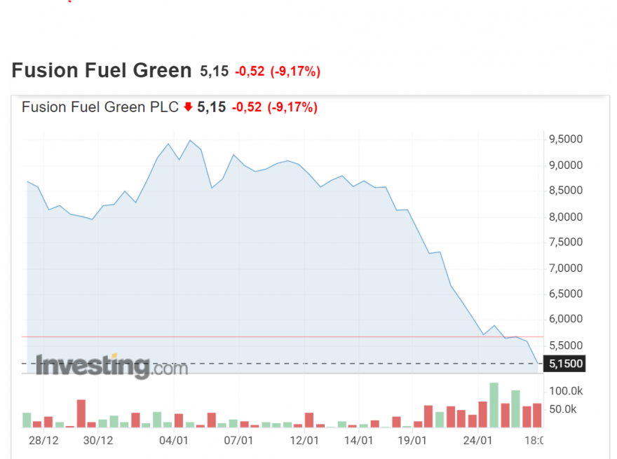Click the 24/01 date axis label
The image size is (617, 459).
[x=477, y=440]
